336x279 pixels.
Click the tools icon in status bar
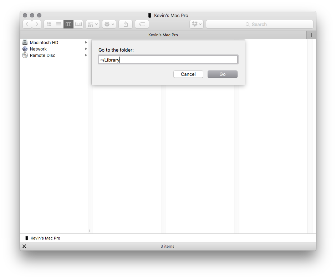(24, 246)
